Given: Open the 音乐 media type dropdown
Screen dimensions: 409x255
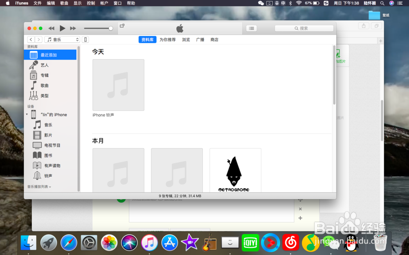Looking at the screenshot, I should tap(62, 40).
